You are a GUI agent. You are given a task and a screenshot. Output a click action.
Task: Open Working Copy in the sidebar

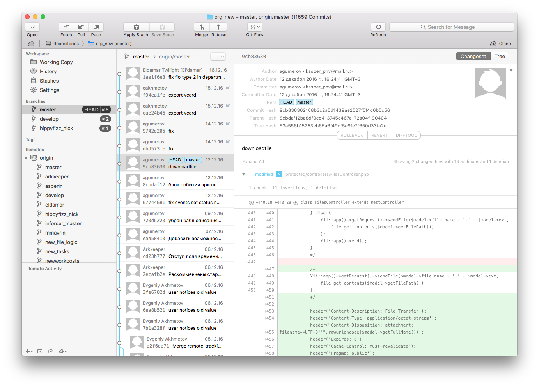(x=56, y=62)
